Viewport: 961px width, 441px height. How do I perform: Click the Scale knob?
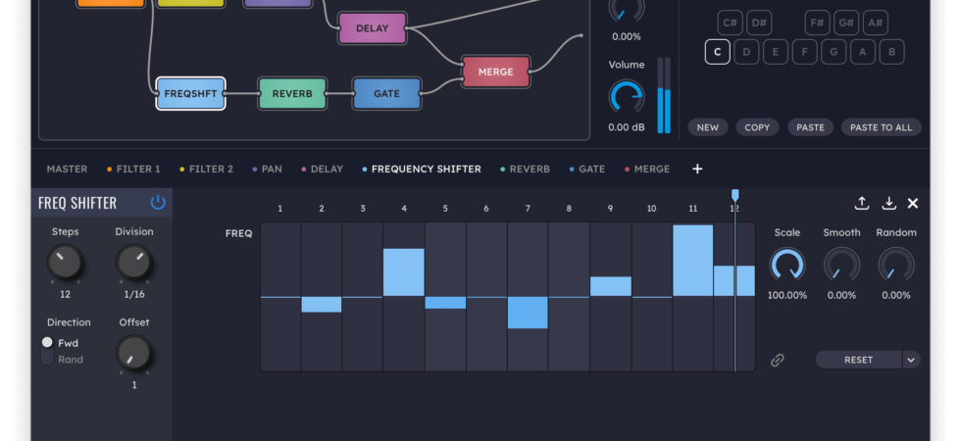coord(786,266)
